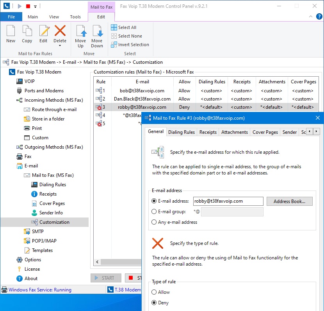Click the blue help question mark icon
Viewport: 324px width, 311px height.
319,16
